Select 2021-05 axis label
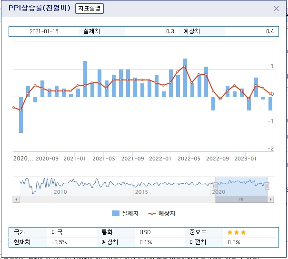The height and width of the screenshot is (259, 288). pos(104,159)
